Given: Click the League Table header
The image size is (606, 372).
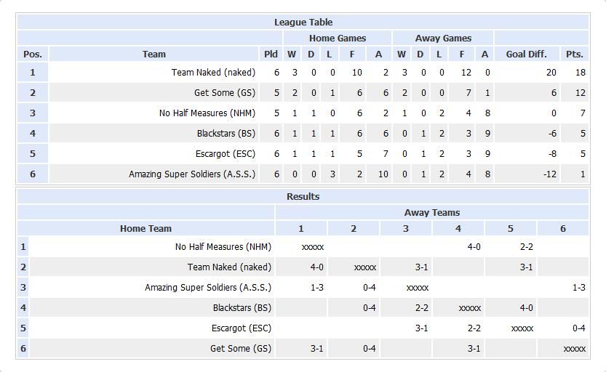Looking at the screenshot, I should pos(303,23).
